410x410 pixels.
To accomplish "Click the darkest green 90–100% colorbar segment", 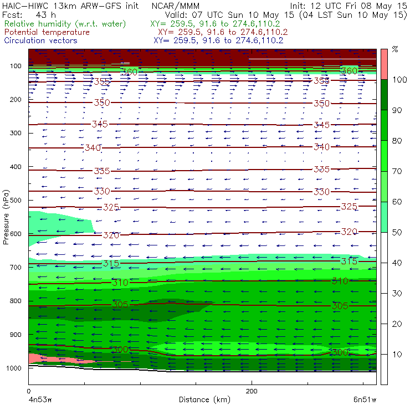I will 384,95.
